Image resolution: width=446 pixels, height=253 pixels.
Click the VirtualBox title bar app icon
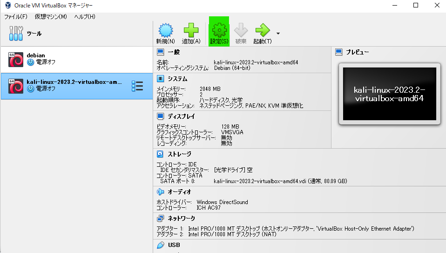tap(8, 5)
